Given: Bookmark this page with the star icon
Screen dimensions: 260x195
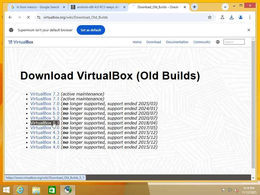Looking at the screenshot, I should pos(209,17).
